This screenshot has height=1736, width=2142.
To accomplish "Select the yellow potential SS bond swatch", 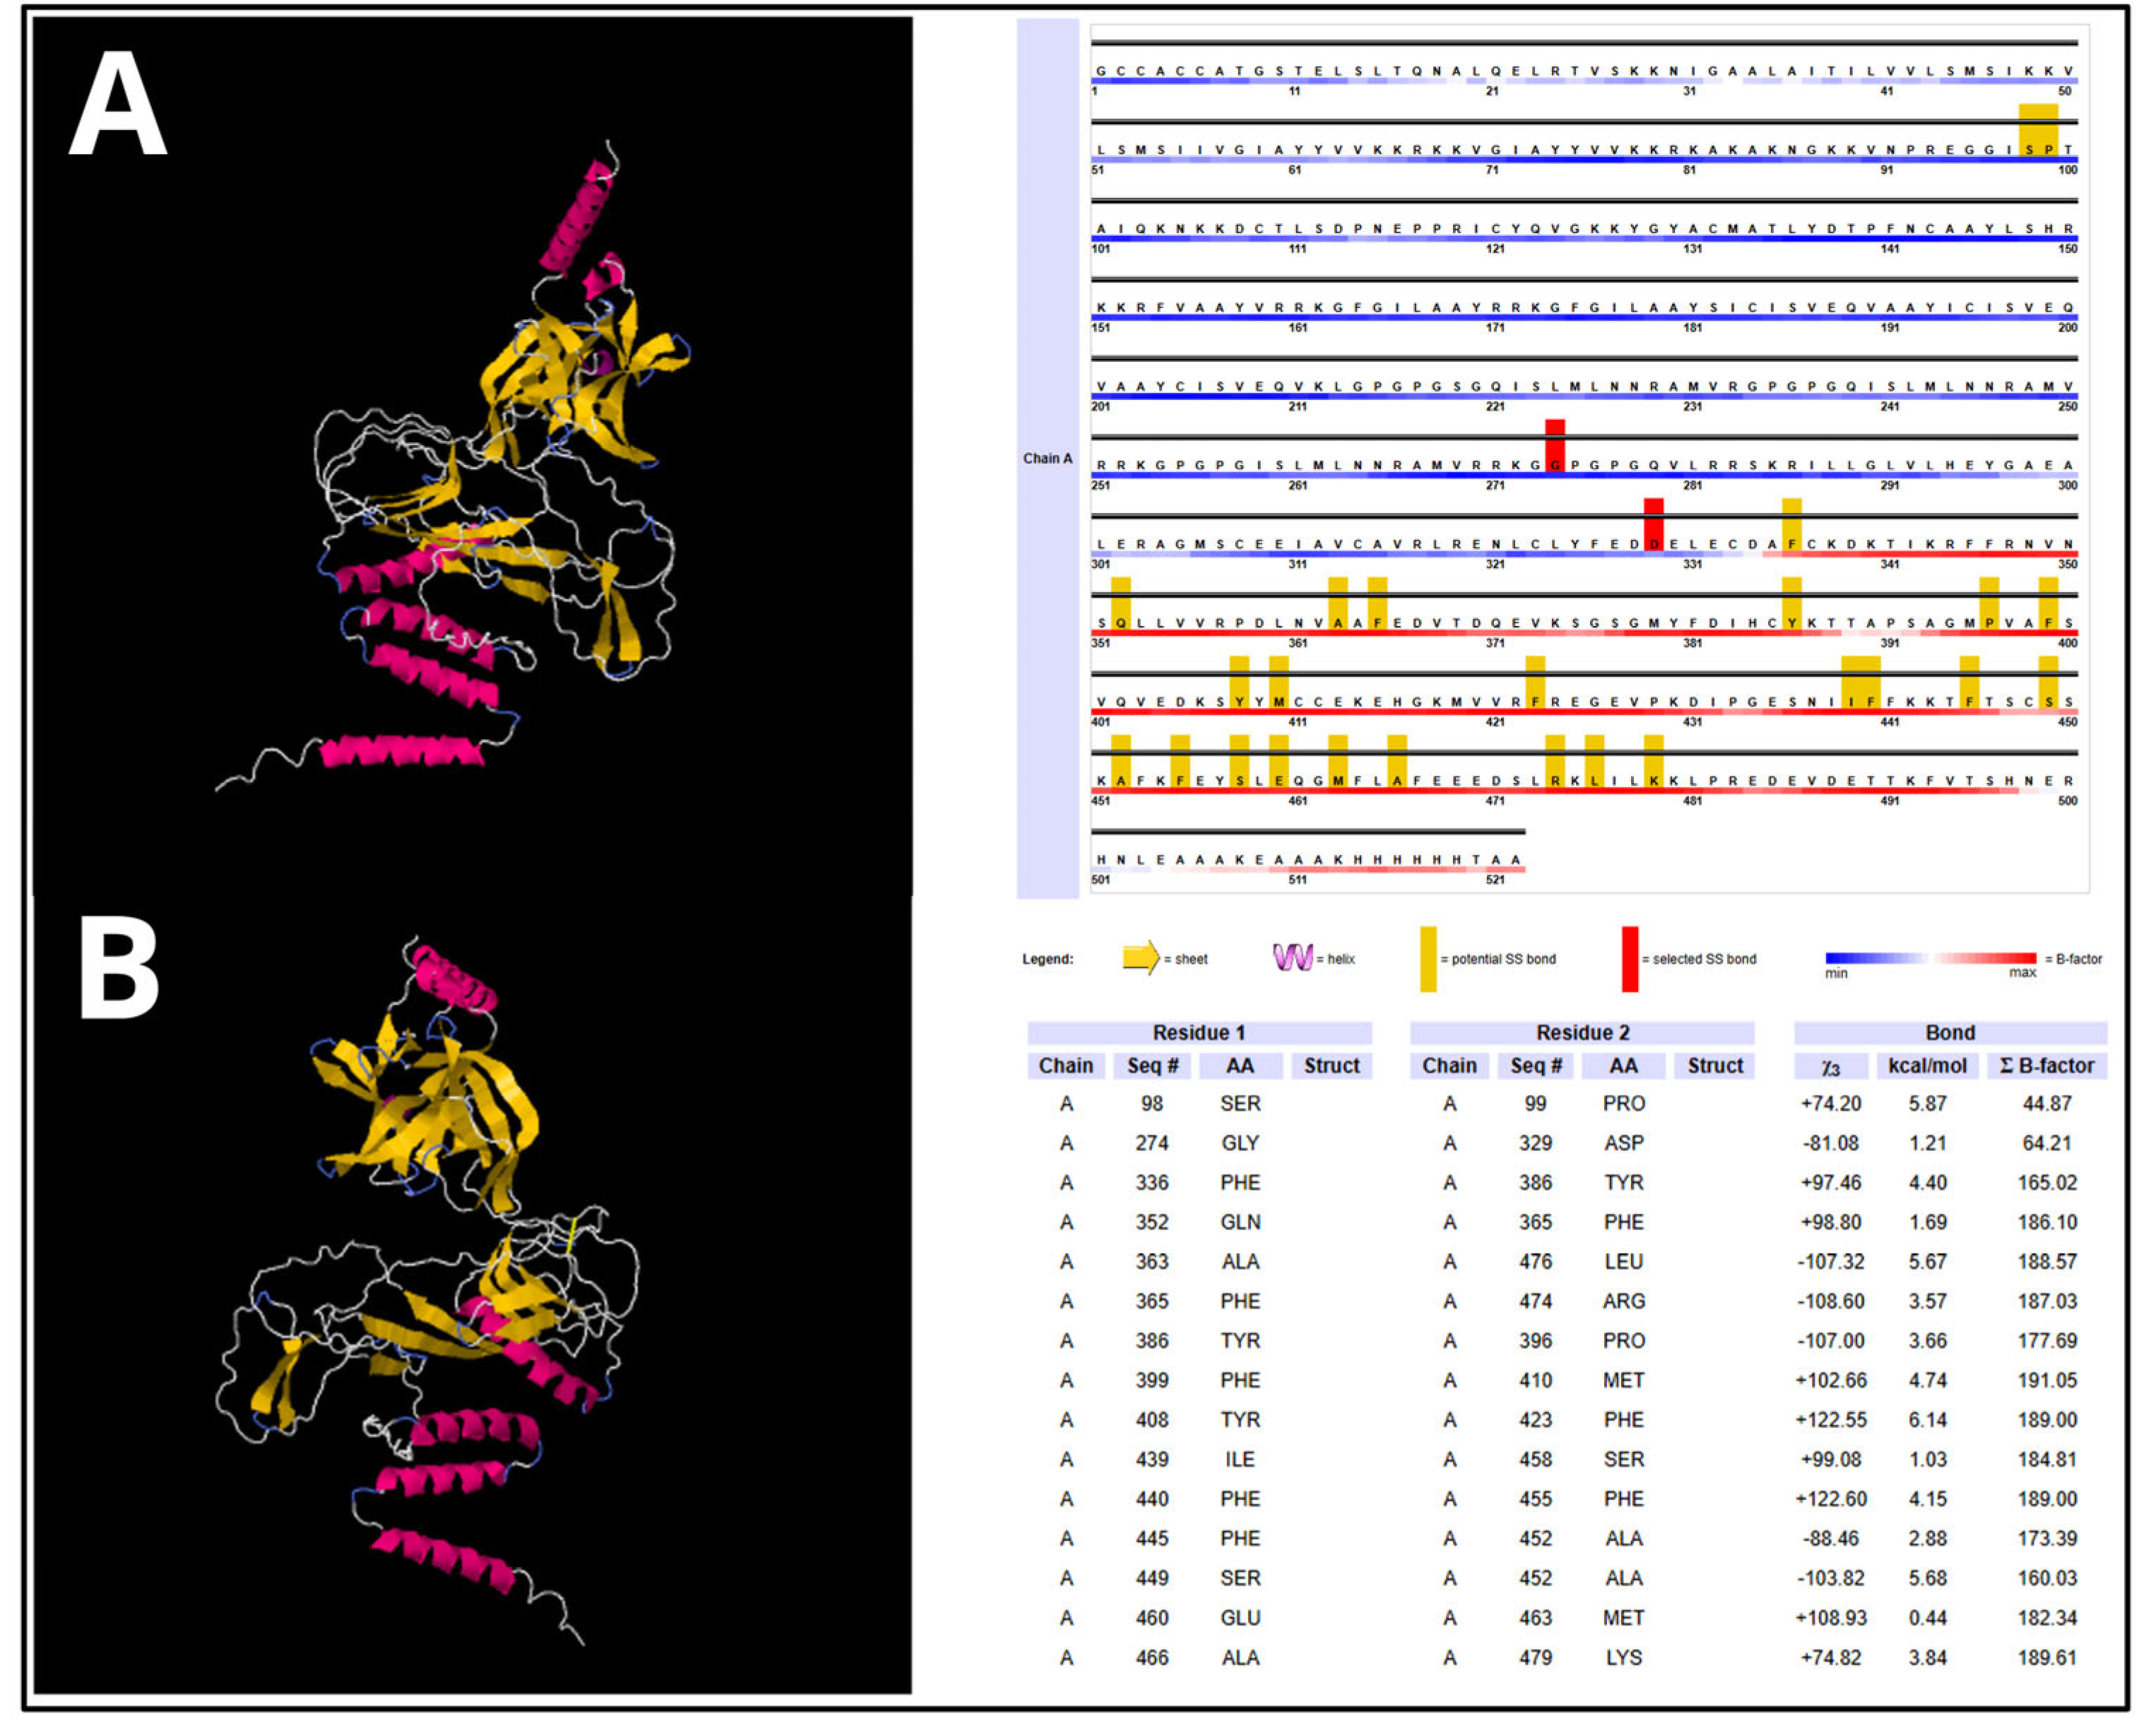I will [x=1428, y=959].
